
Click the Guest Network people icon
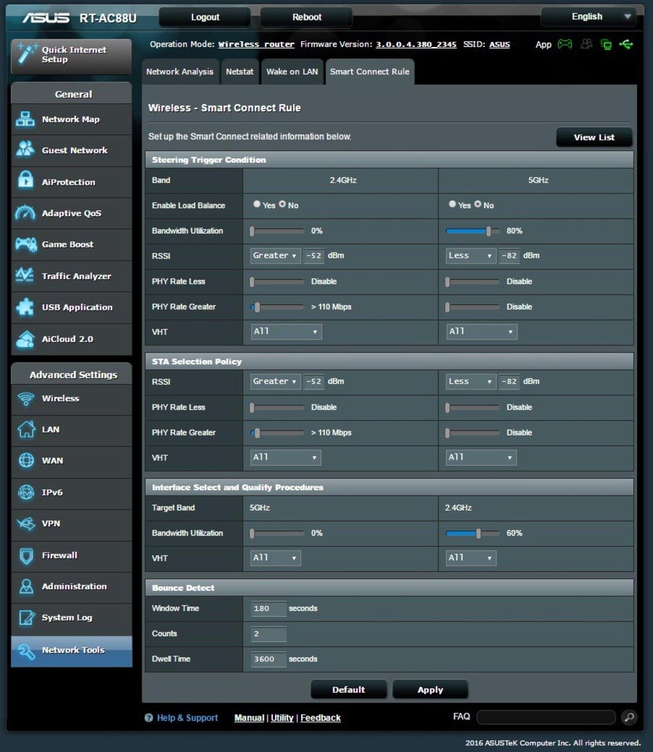pos(25,149)
